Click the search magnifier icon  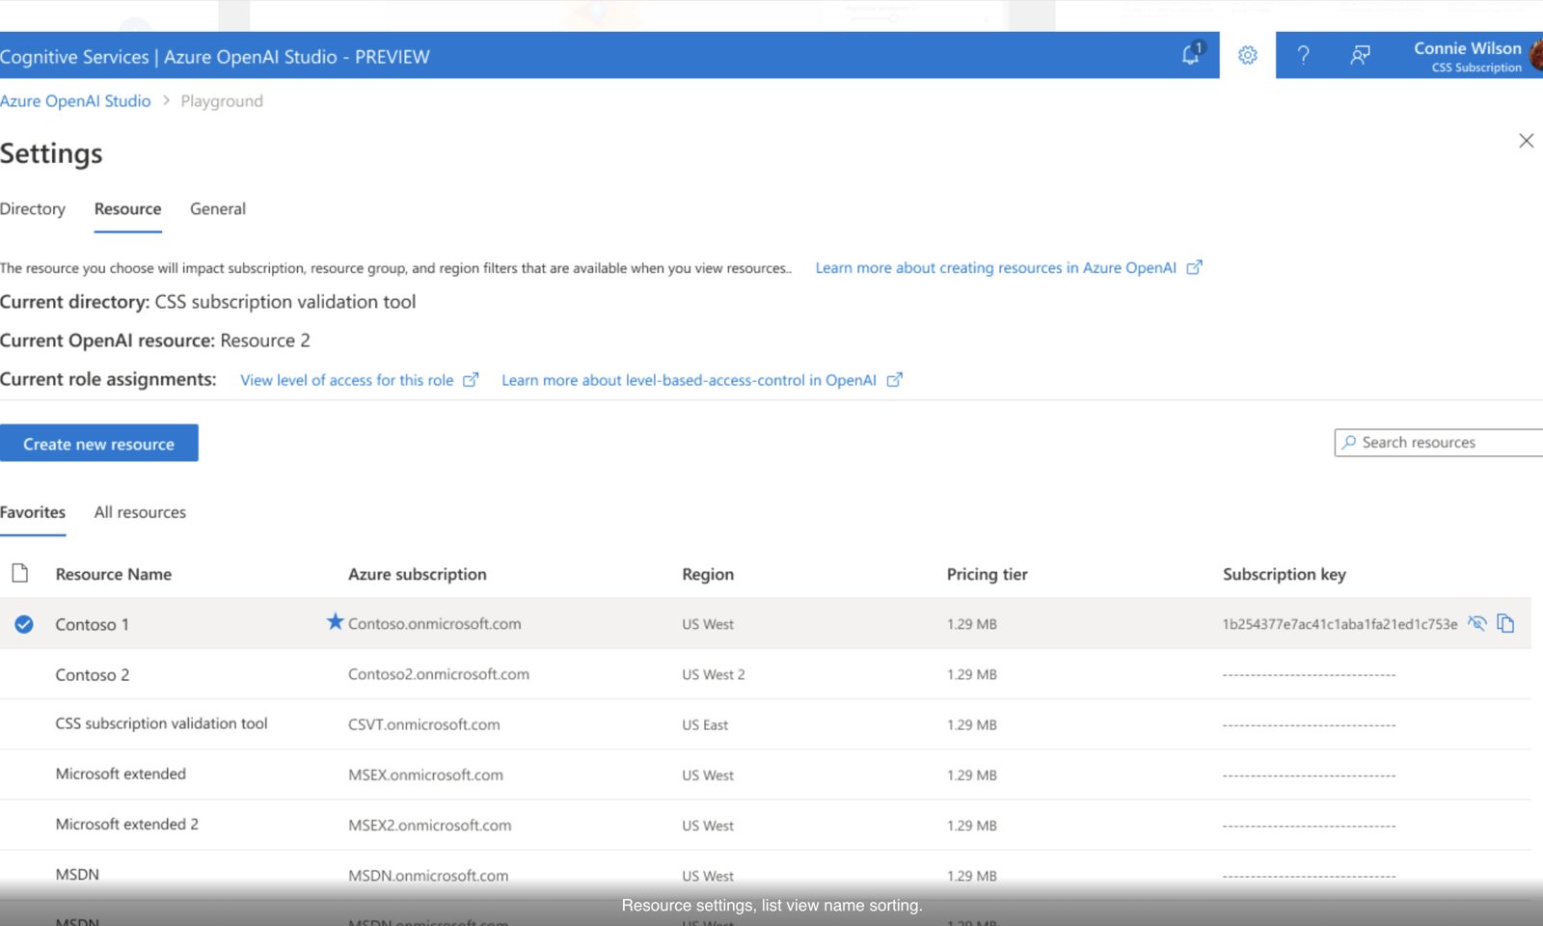pos(1348,443)
